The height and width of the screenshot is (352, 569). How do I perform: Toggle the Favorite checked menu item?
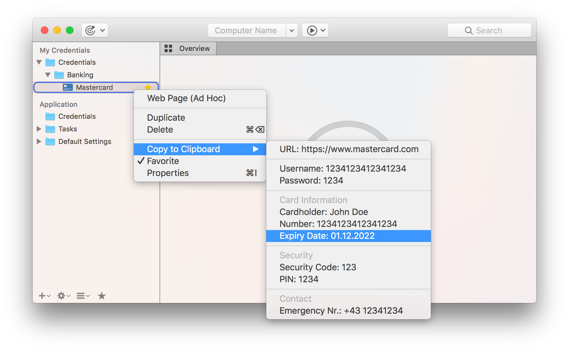point(200,161)
